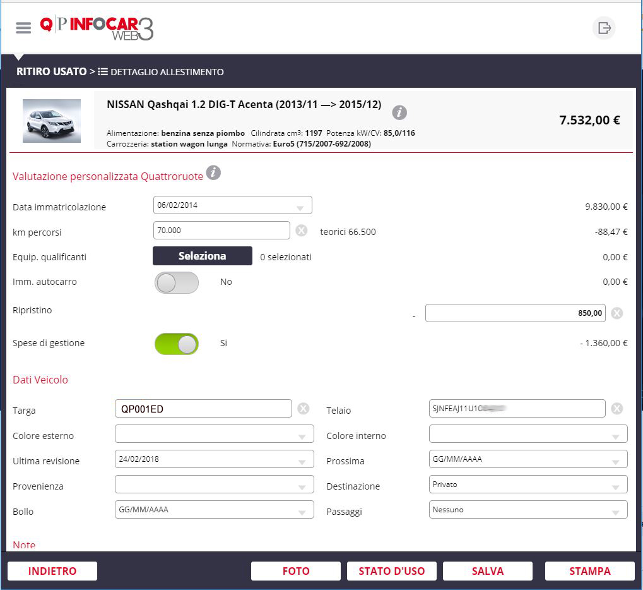Click the Dati Veicolo section heading
Image resolution: width=643 pixels, height=590 pixels.
[x=40, y=380]
